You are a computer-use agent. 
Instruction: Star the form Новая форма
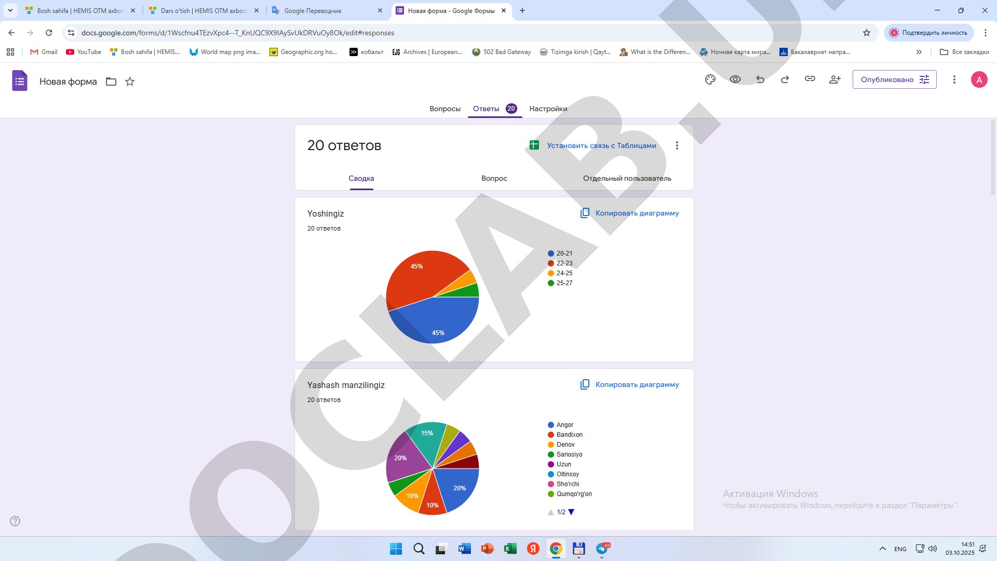(130, 82)
